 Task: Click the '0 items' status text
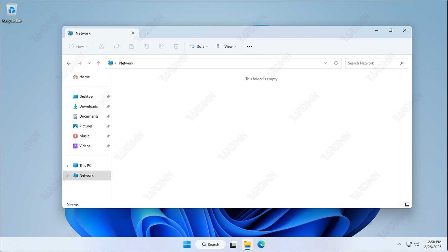pyautogui.click(x=73, y=205)
